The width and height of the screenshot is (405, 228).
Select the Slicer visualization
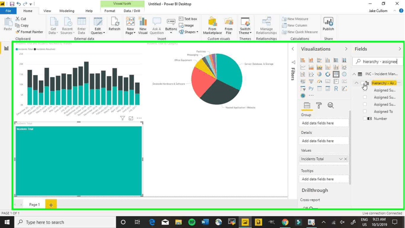[x=303, y=89]
